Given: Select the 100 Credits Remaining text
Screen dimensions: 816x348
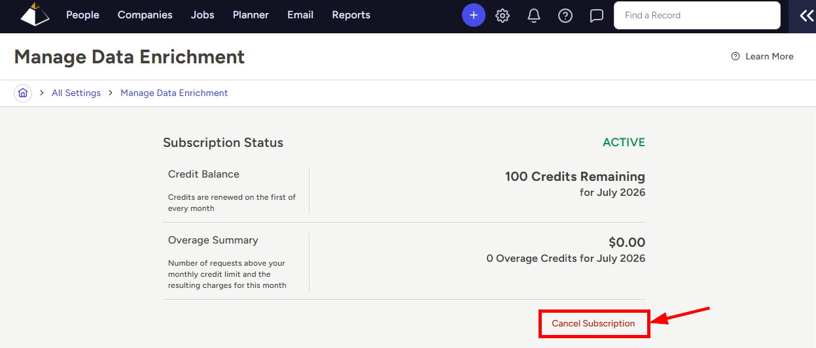Looking at the screenshot, I should coord(575,176).
